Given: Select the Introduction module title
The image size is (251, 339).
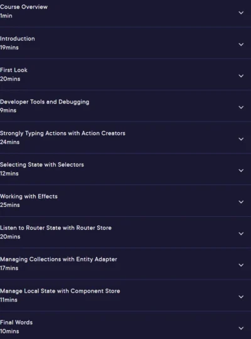Looking at the screenshot, I should pyautogui.click(x=18, y=39).
